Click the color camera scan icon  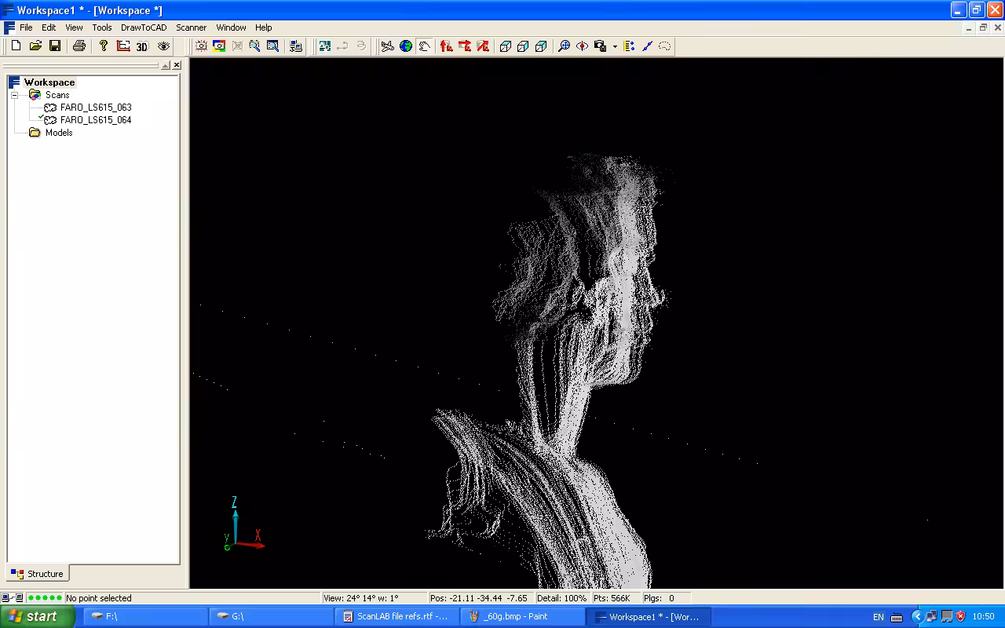click(x=219, y=46)
